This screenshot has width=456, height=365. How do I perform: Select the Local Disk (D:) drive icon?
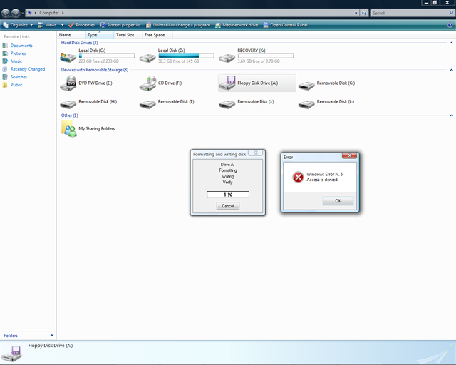[x=148, y=56]
